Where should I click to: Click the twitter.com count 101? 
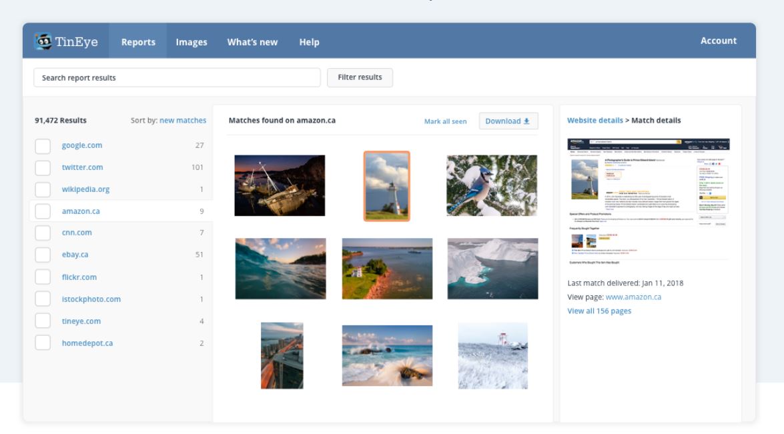pyautogui.click(x=198, y=167)
